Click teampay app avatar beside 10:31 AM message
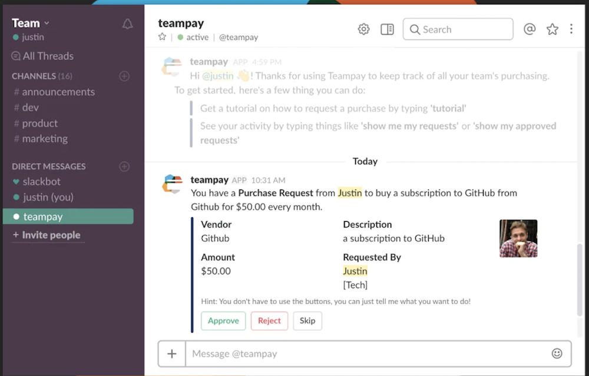This screenshot has width=589, height=376. pos(173,184)
